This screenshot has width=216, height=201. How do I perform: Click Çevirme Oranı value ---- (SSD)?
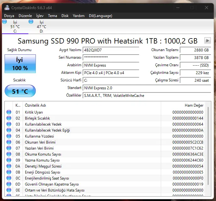point(195,65)
